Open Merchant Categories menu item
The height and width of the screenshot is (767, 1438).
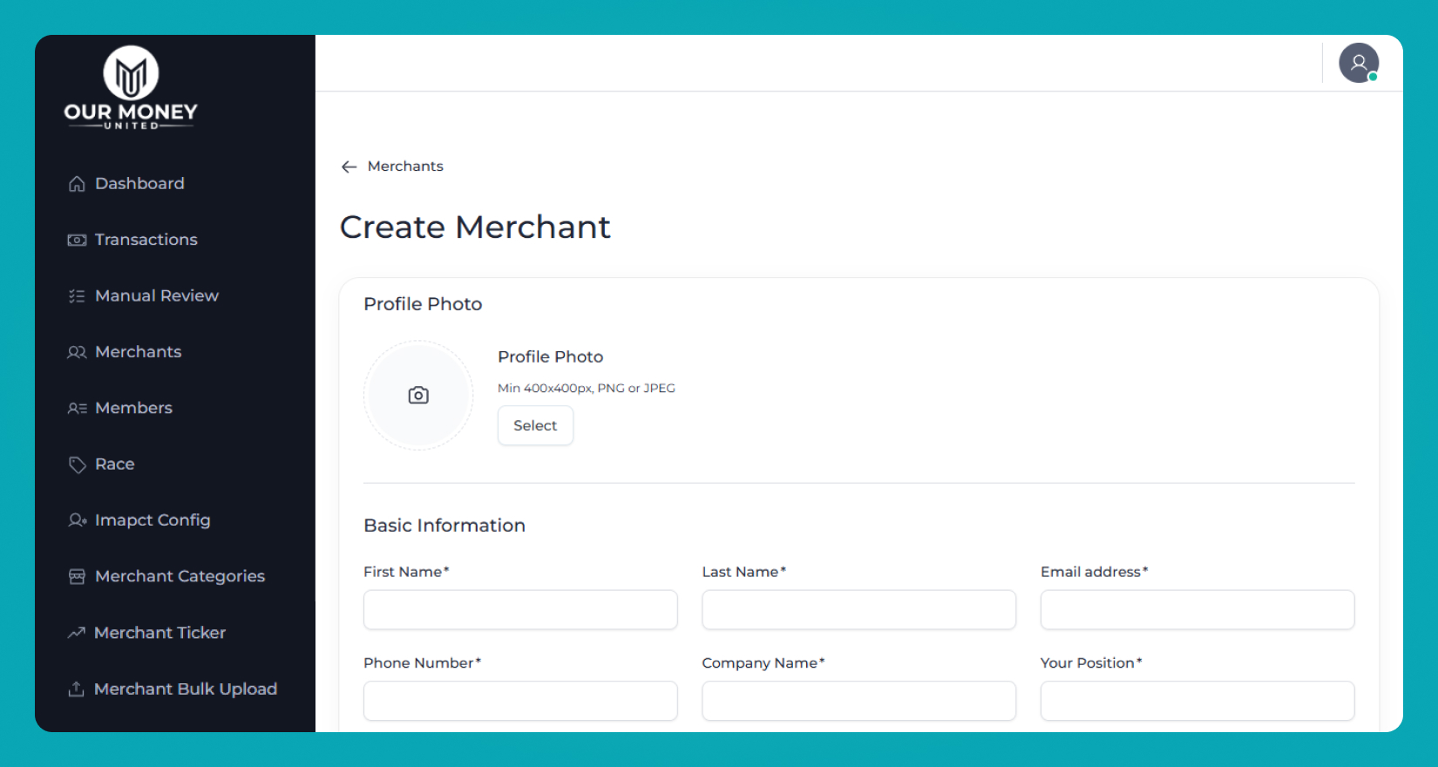(180, 576)
